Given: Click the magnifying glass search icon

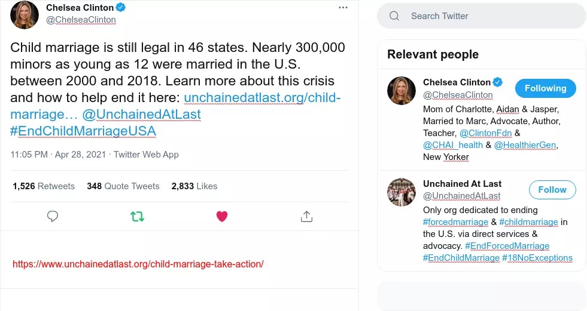Looking at the screenshot, I should 394,16.
